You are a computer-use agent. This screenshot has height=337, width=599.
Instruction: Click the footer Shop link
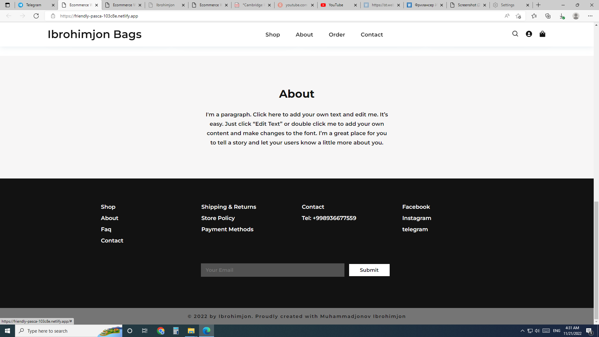pos(108,207)
